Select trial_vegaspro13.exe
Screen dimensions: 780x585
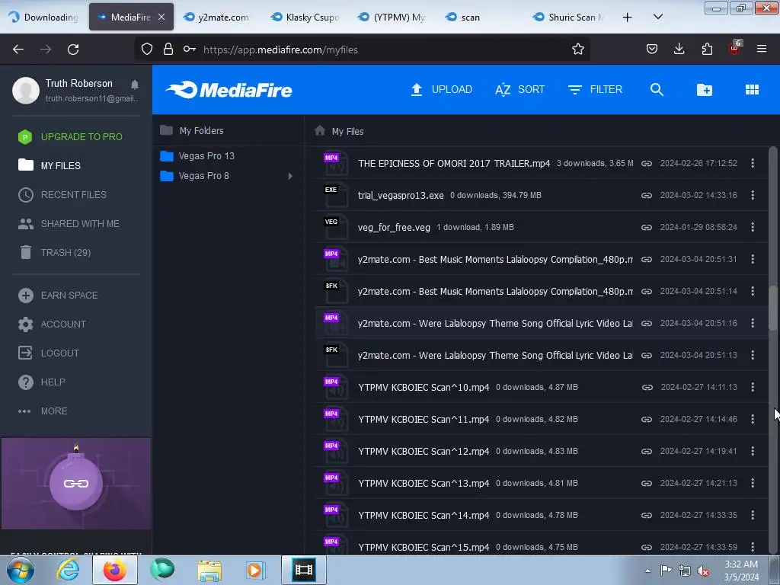click(x=401, y=196)
